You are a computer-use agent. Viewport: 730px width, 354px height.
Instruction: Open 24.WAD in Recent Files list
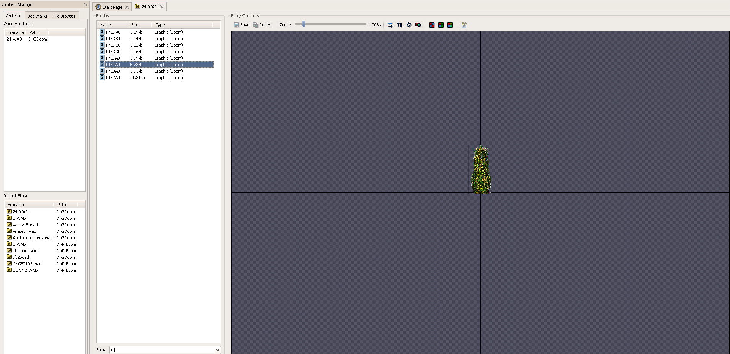[20, 212]
